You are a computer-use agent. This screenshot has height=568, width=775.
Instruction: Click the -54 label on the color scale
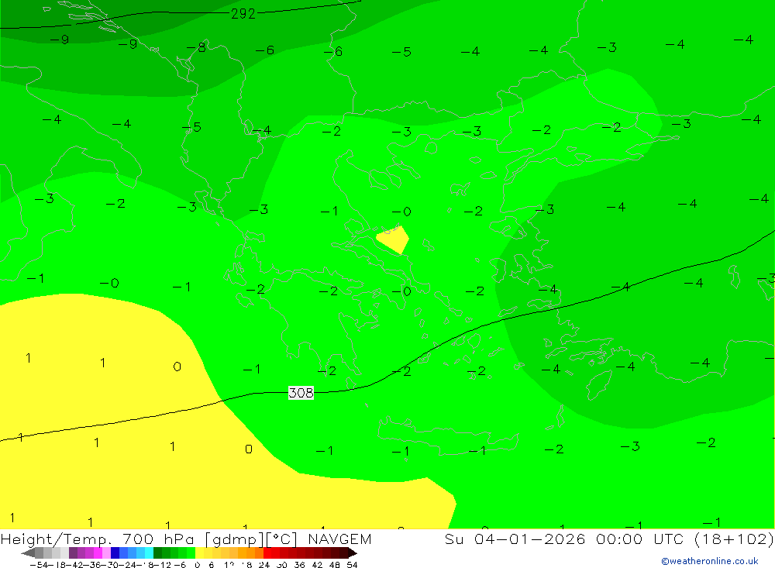coord(39,565)
